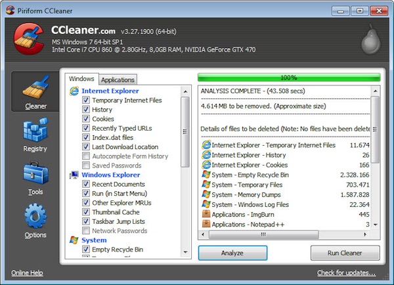Image resolution: width=394 pixels, height=285 pixels.
Task: Select the System - Memory Dumps row text
Action: pyautogui.click(x=246, y=195)
